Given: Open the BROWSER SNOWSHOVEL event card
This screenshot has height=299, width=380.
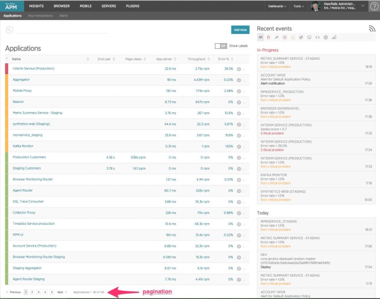Looking at the screenshot, I should tap(316, 113).
